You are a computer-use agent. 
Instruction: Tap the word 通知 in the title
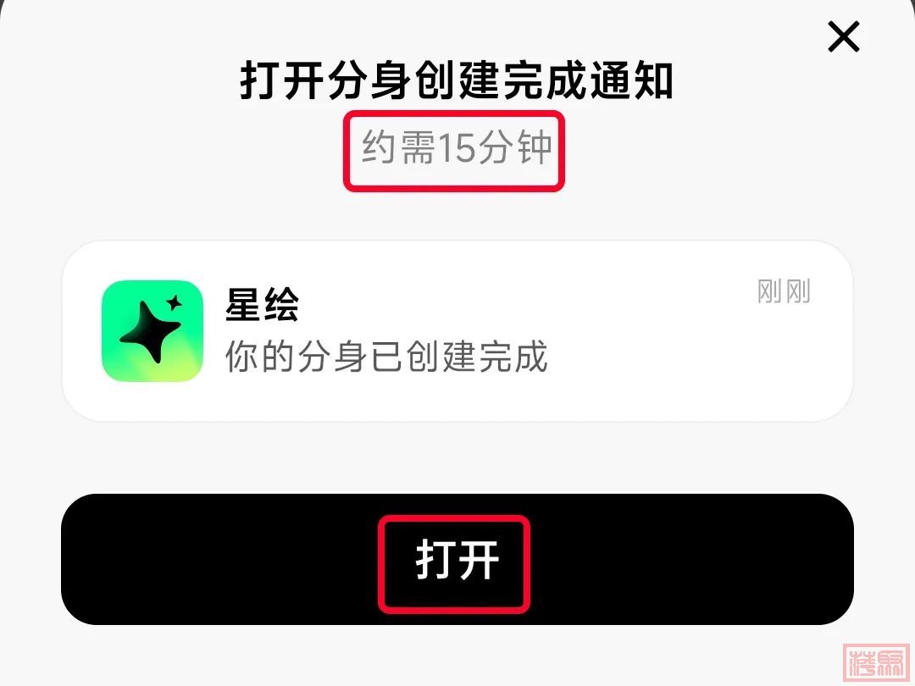tap(631, 80)
